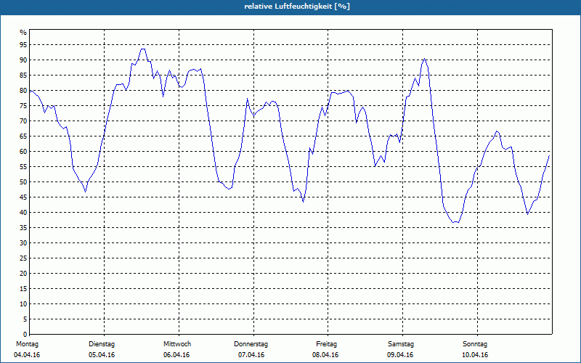Select y-axis value 20
Image resolution: width=581 pixels, height=363 pixels.
pyautogui.click(x=23, y=274)
